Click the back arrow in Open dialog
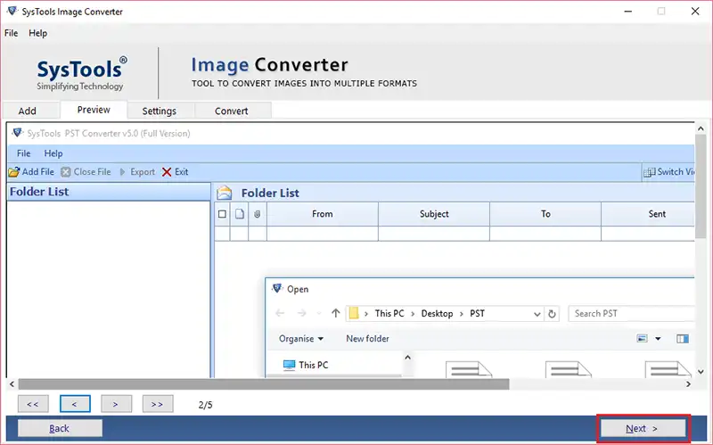 280,313
